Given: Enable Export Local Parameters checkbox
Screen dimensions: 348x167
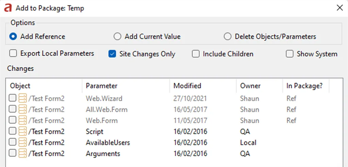Looking at the screenshot, I should click(13, 53).
